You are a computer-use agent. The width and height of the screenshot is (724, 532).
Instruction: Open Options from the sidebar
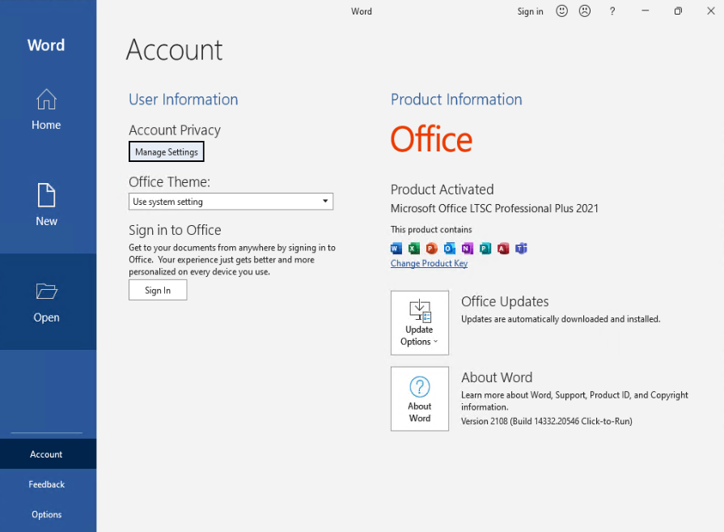click(x=46, y=514)
